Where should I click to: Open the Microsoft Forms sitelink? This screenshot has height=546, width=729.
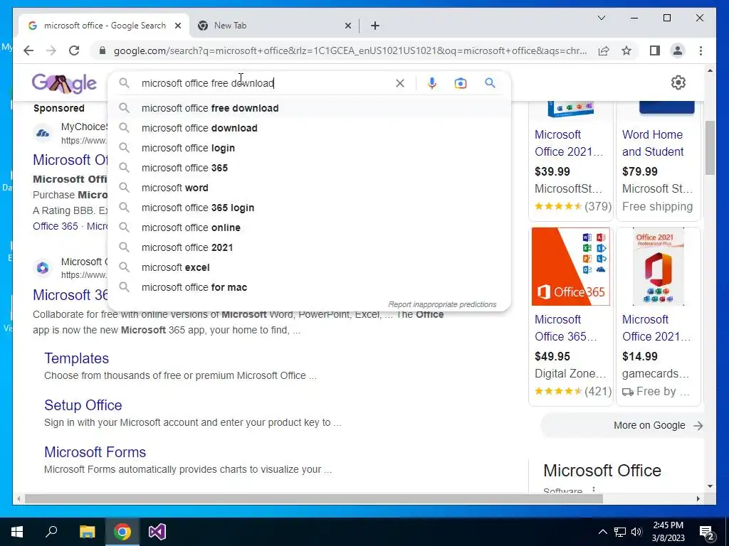(x=95, y=452)
